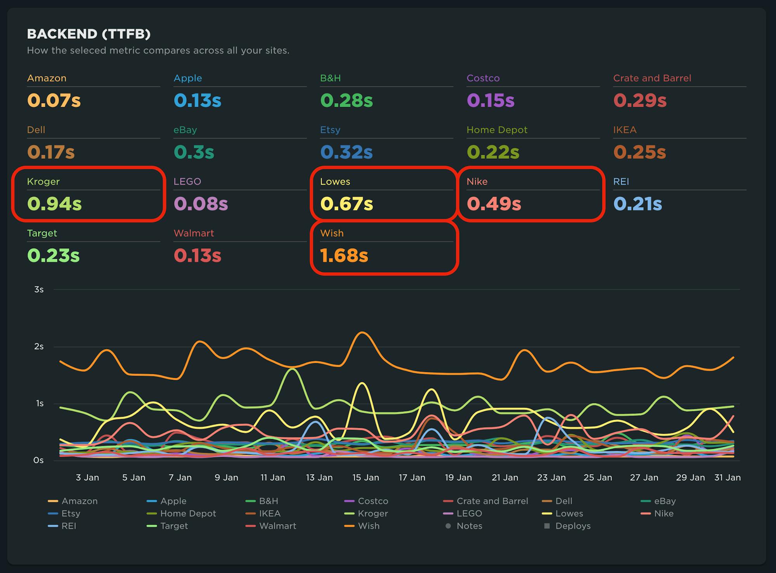
Task: Click the Lowes TTFB value link
Action: pos(347,203)
